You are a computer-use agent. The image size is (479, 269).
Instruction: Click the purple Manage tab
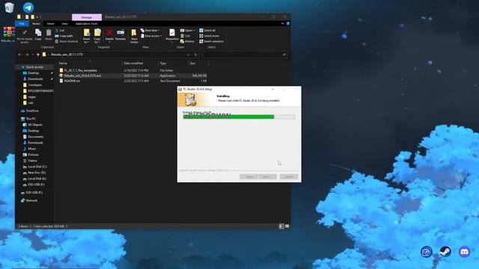point(87,17)
